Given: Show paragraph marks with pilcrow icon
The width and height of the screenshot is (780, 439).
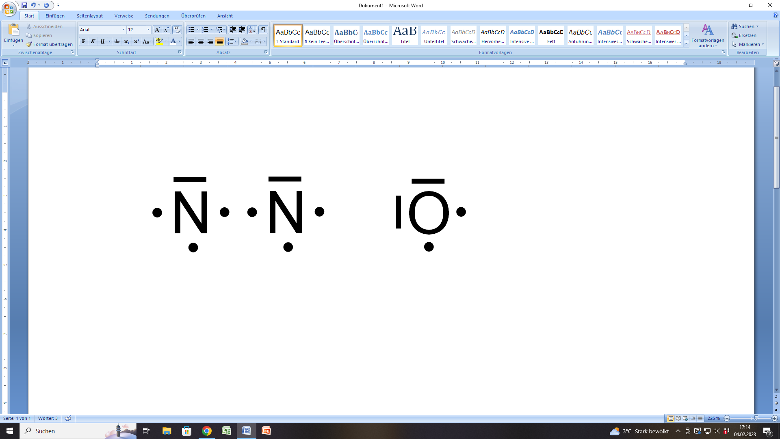Looking at the screenshot, I should point(263,30).
